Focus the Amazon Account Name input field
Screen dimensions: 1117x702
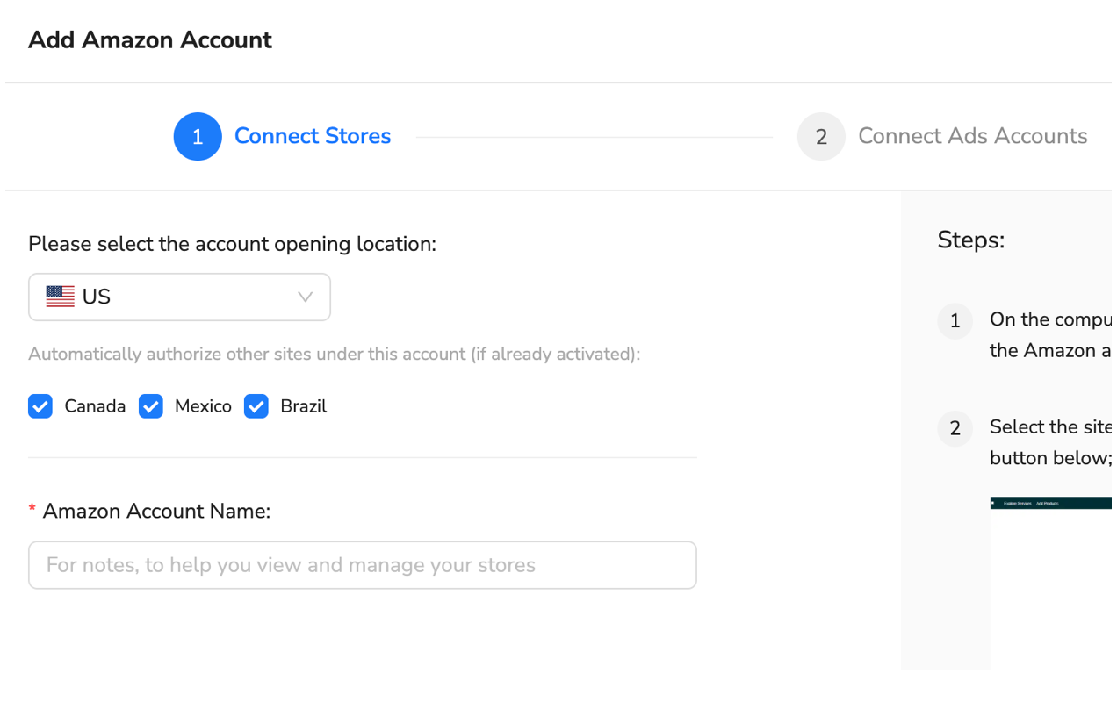tap(363, 565)
